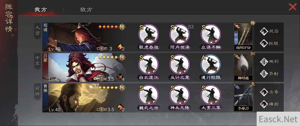Close the 阵容详情 panel

point(292,7)
